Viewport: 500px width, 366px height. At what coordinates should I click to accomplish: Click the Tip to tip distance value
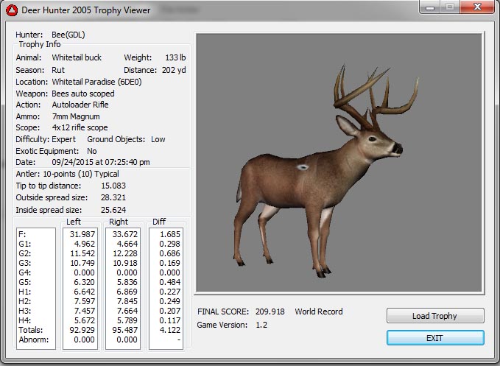pyautogui.click(x=115, y=186)
